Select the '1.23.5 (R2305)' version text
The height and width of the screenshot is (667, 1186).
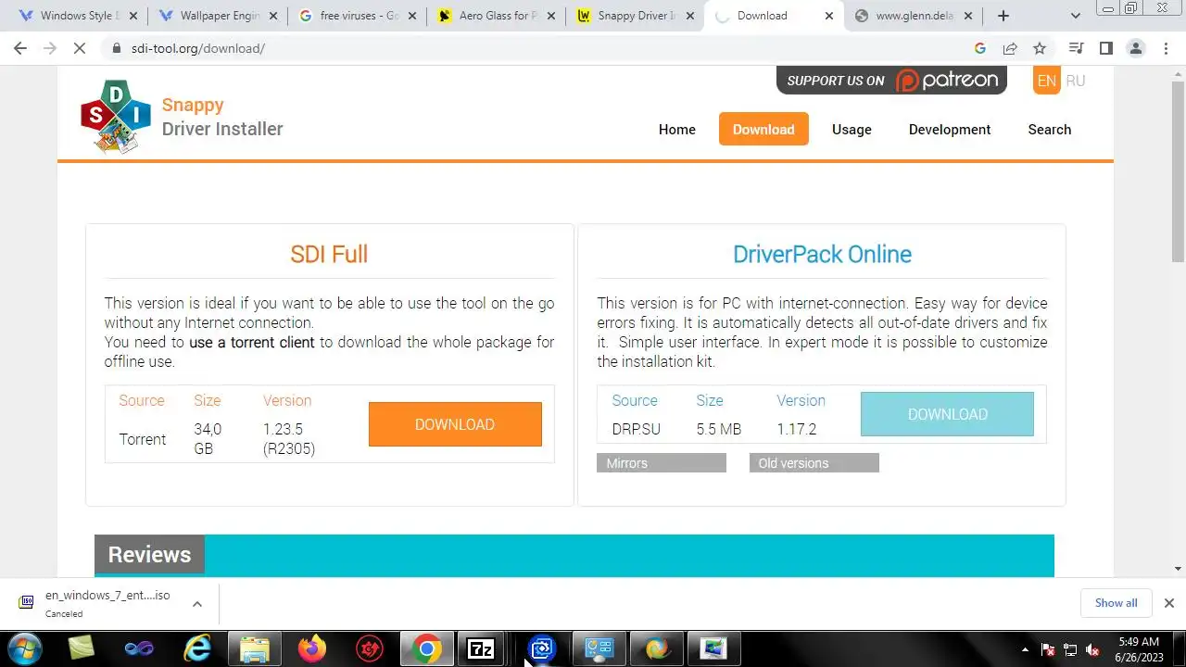tap(289, 439)
